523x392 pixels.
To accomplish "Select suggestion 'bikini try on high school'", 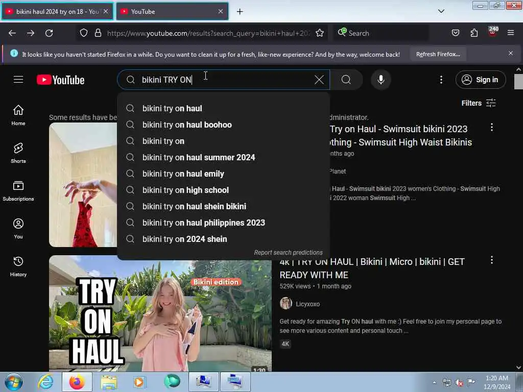I will tap(224, 190).
